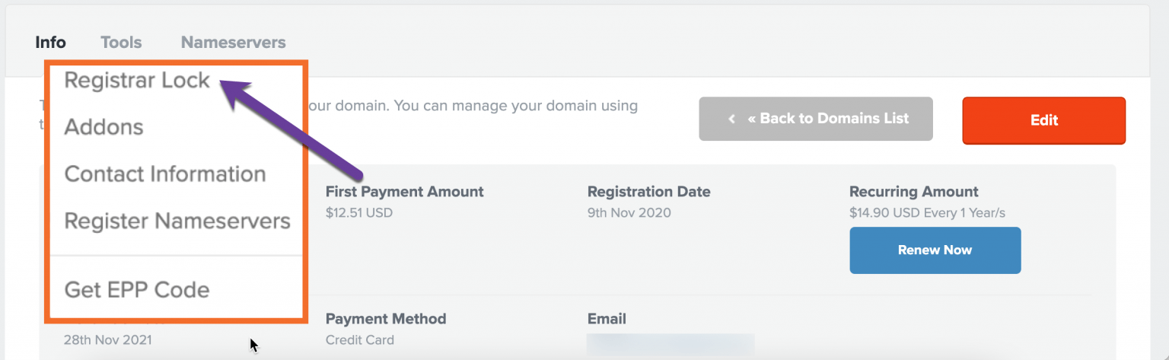Screen dimensions: 1169x360
Task: Click the 9th Nov 2020 registration date
Action: point(629,212)
